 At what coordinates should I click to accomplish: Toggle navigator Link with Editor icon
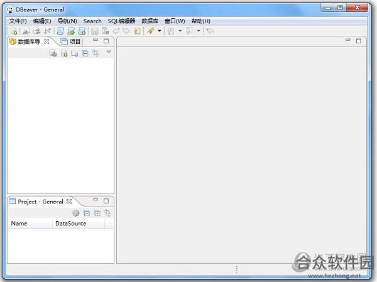coord(96,53)
